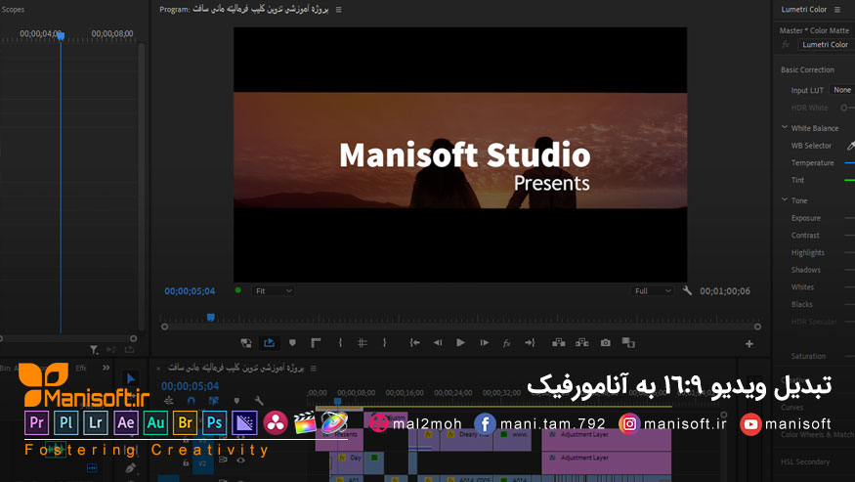Click the Play button in Program monitor
Image resolution: width=855 pixels, height=482 pixels.
pos(461,343)
